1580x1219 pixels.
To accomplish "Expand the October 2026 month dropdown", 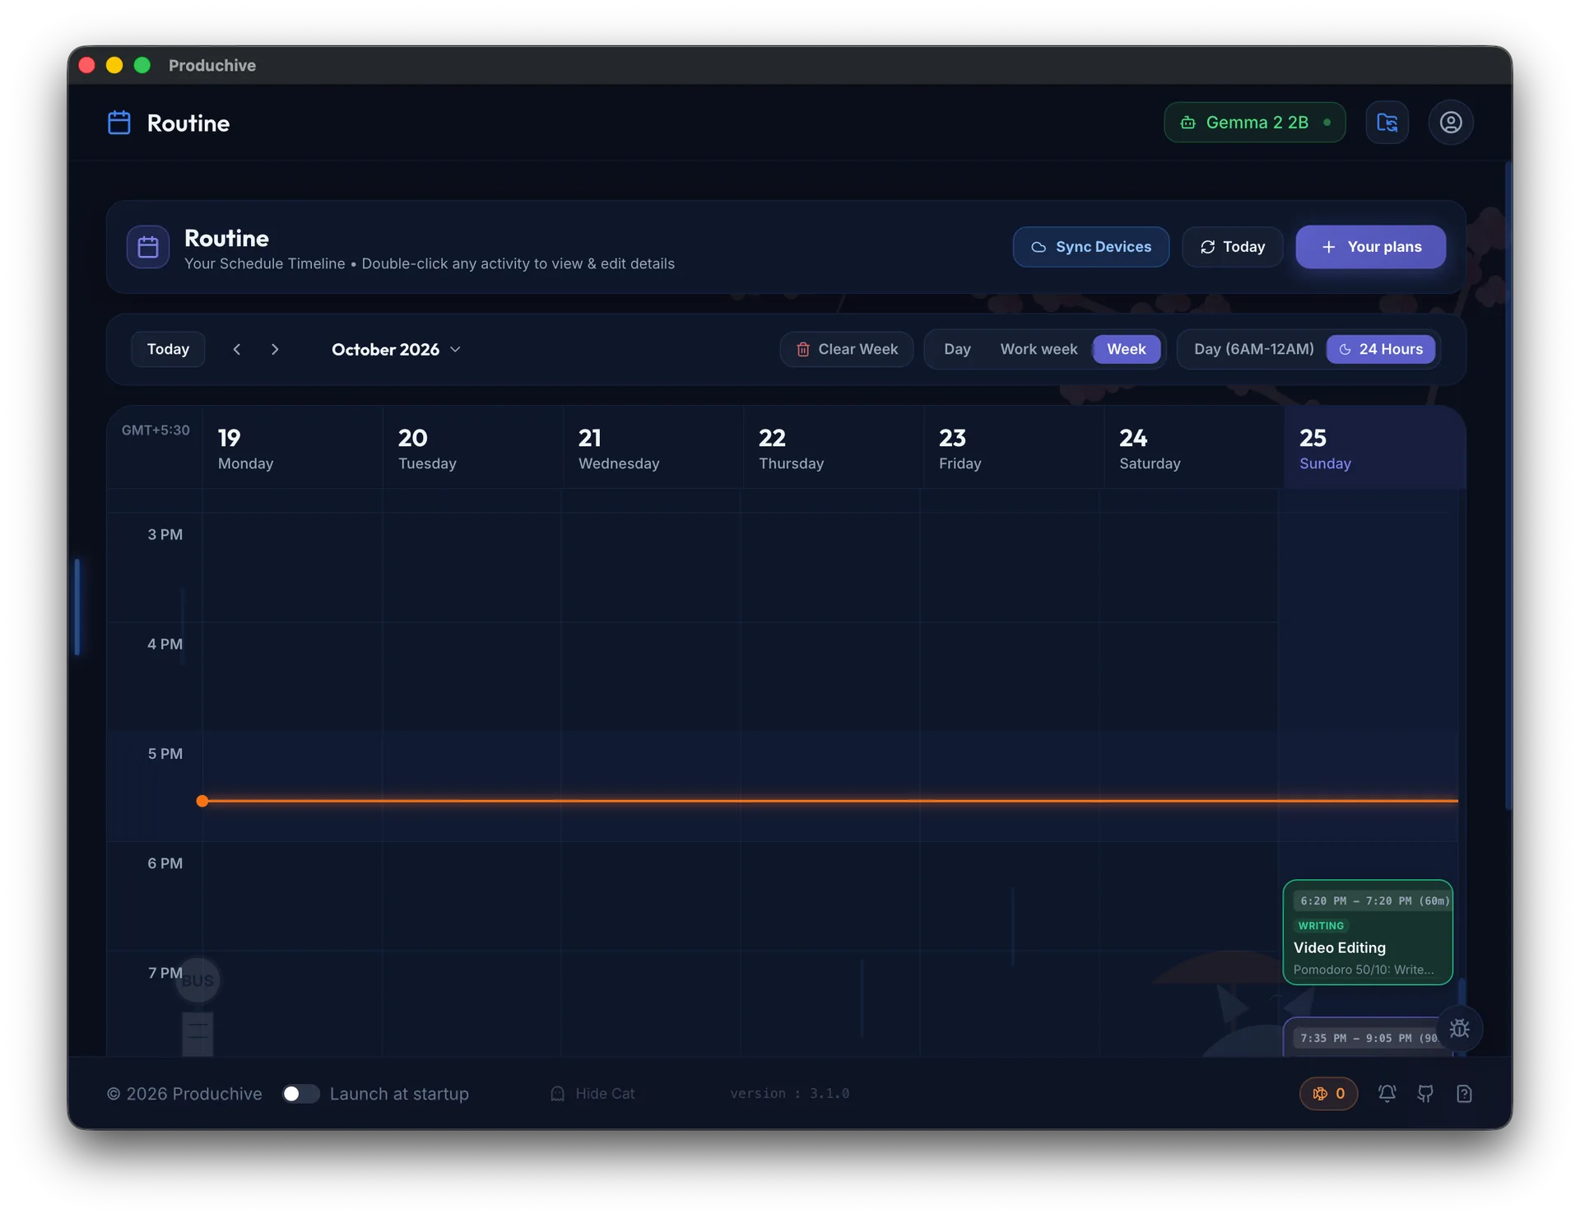I will (396, 349).
